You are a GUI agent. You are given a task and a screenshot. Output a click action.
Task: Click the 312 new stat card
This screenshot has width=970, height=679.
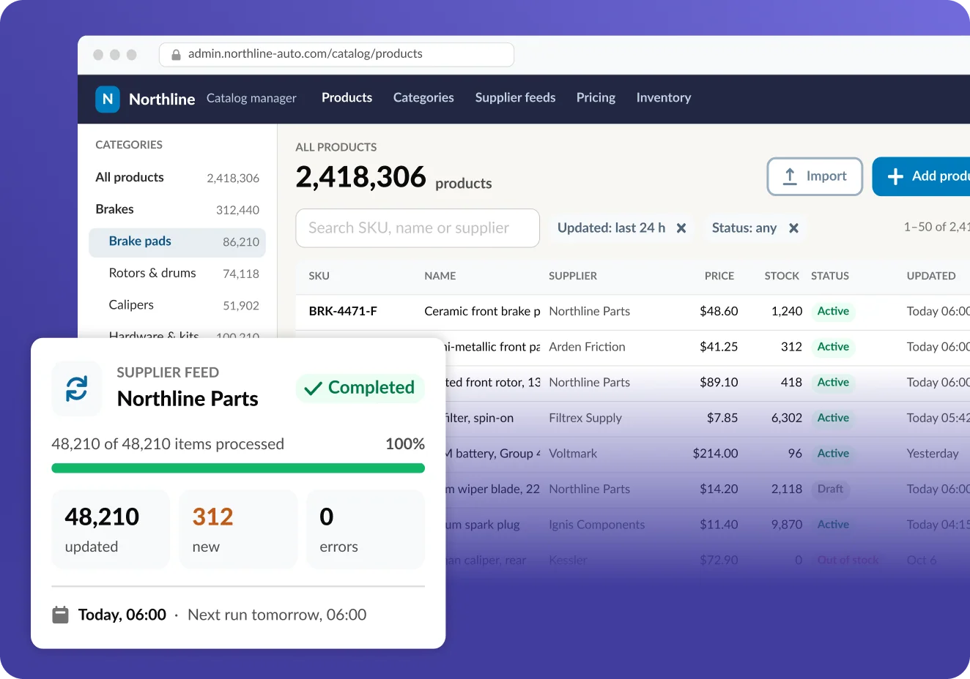[x=238, y=529]
